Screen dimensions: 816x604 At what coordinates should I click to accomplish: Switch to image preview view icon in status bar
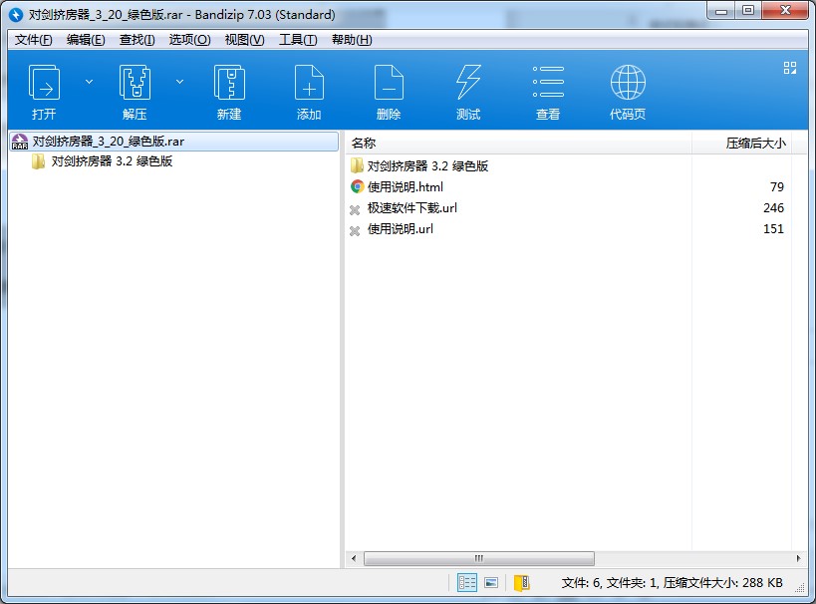click(491, 583)
